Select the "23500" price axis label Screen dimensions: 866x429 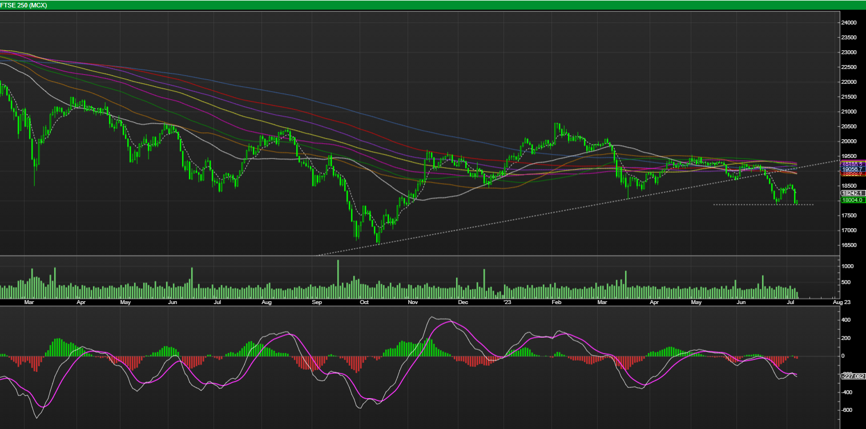849,38
